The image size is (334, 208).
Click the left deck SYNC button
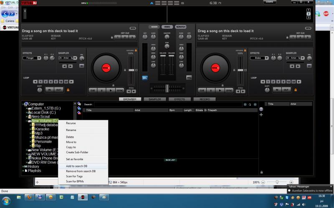pos(120,90)
